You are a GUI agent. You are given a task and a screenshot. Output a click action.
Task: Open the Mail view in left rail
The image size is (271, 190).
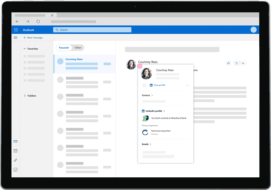click(15, 141)
